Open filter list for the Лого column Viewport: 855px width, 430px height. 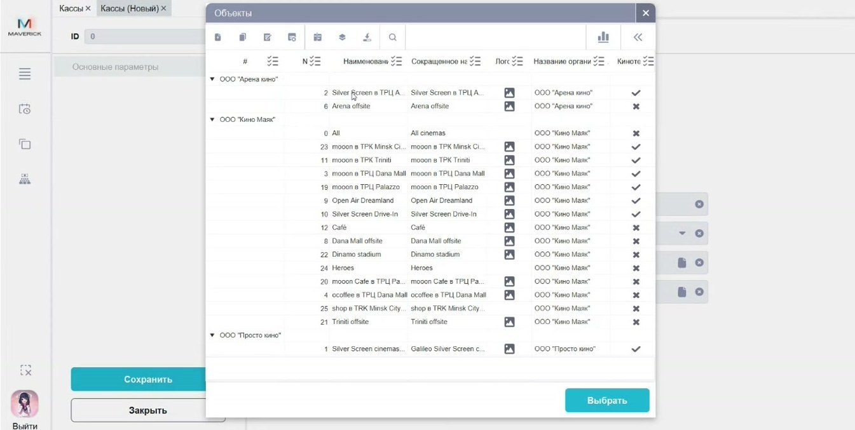point(517,62)
